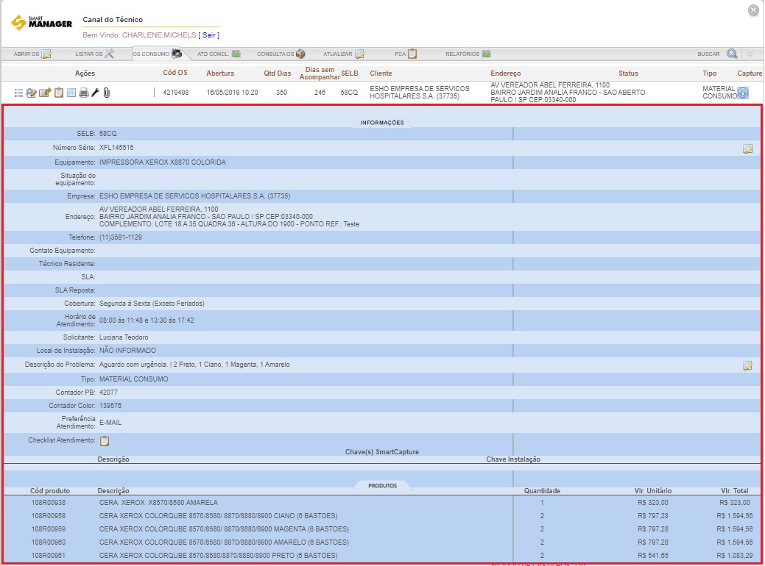The width and height of the screenshot is (765, 566).
Task: Click requester name Luciana Teodoro
Action: [124, 337]
